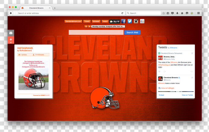The image size is (209, 132).
Task: Click the Search Web button
Action: coord(132,32)
